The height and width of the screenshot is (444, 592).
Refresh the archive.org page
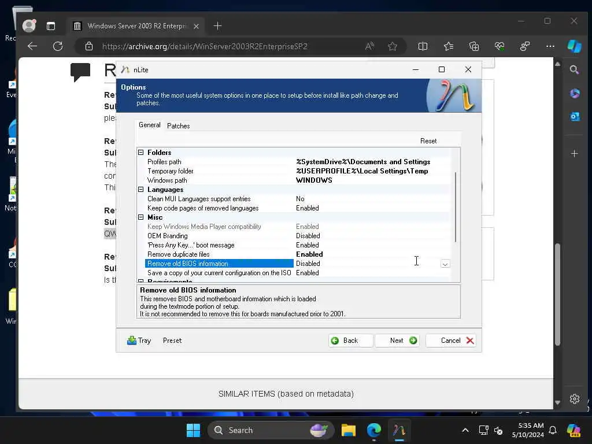coord(58,46)
